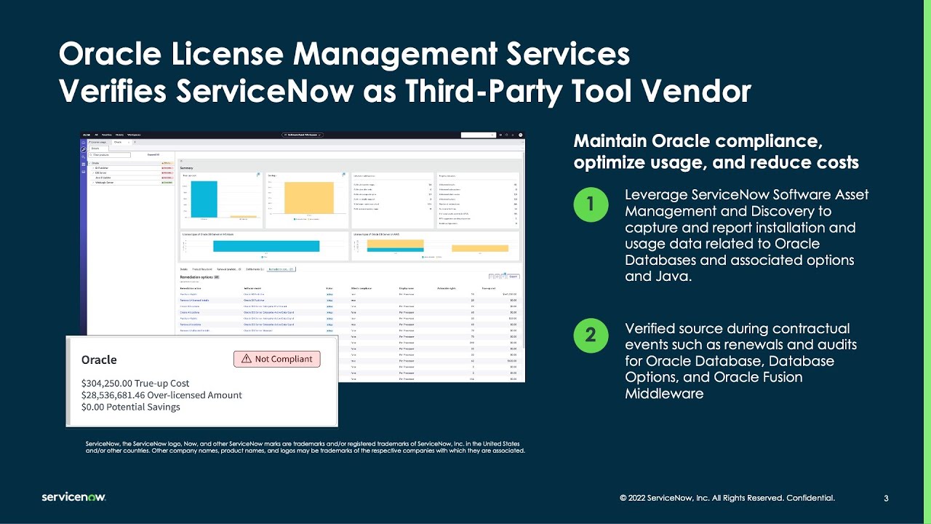Open the Favorites menu
931x524 pixels.
coord(107,135)
